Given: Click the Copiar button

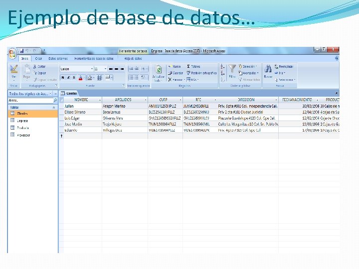Looking at the screenshot, I should click(39, 73).
